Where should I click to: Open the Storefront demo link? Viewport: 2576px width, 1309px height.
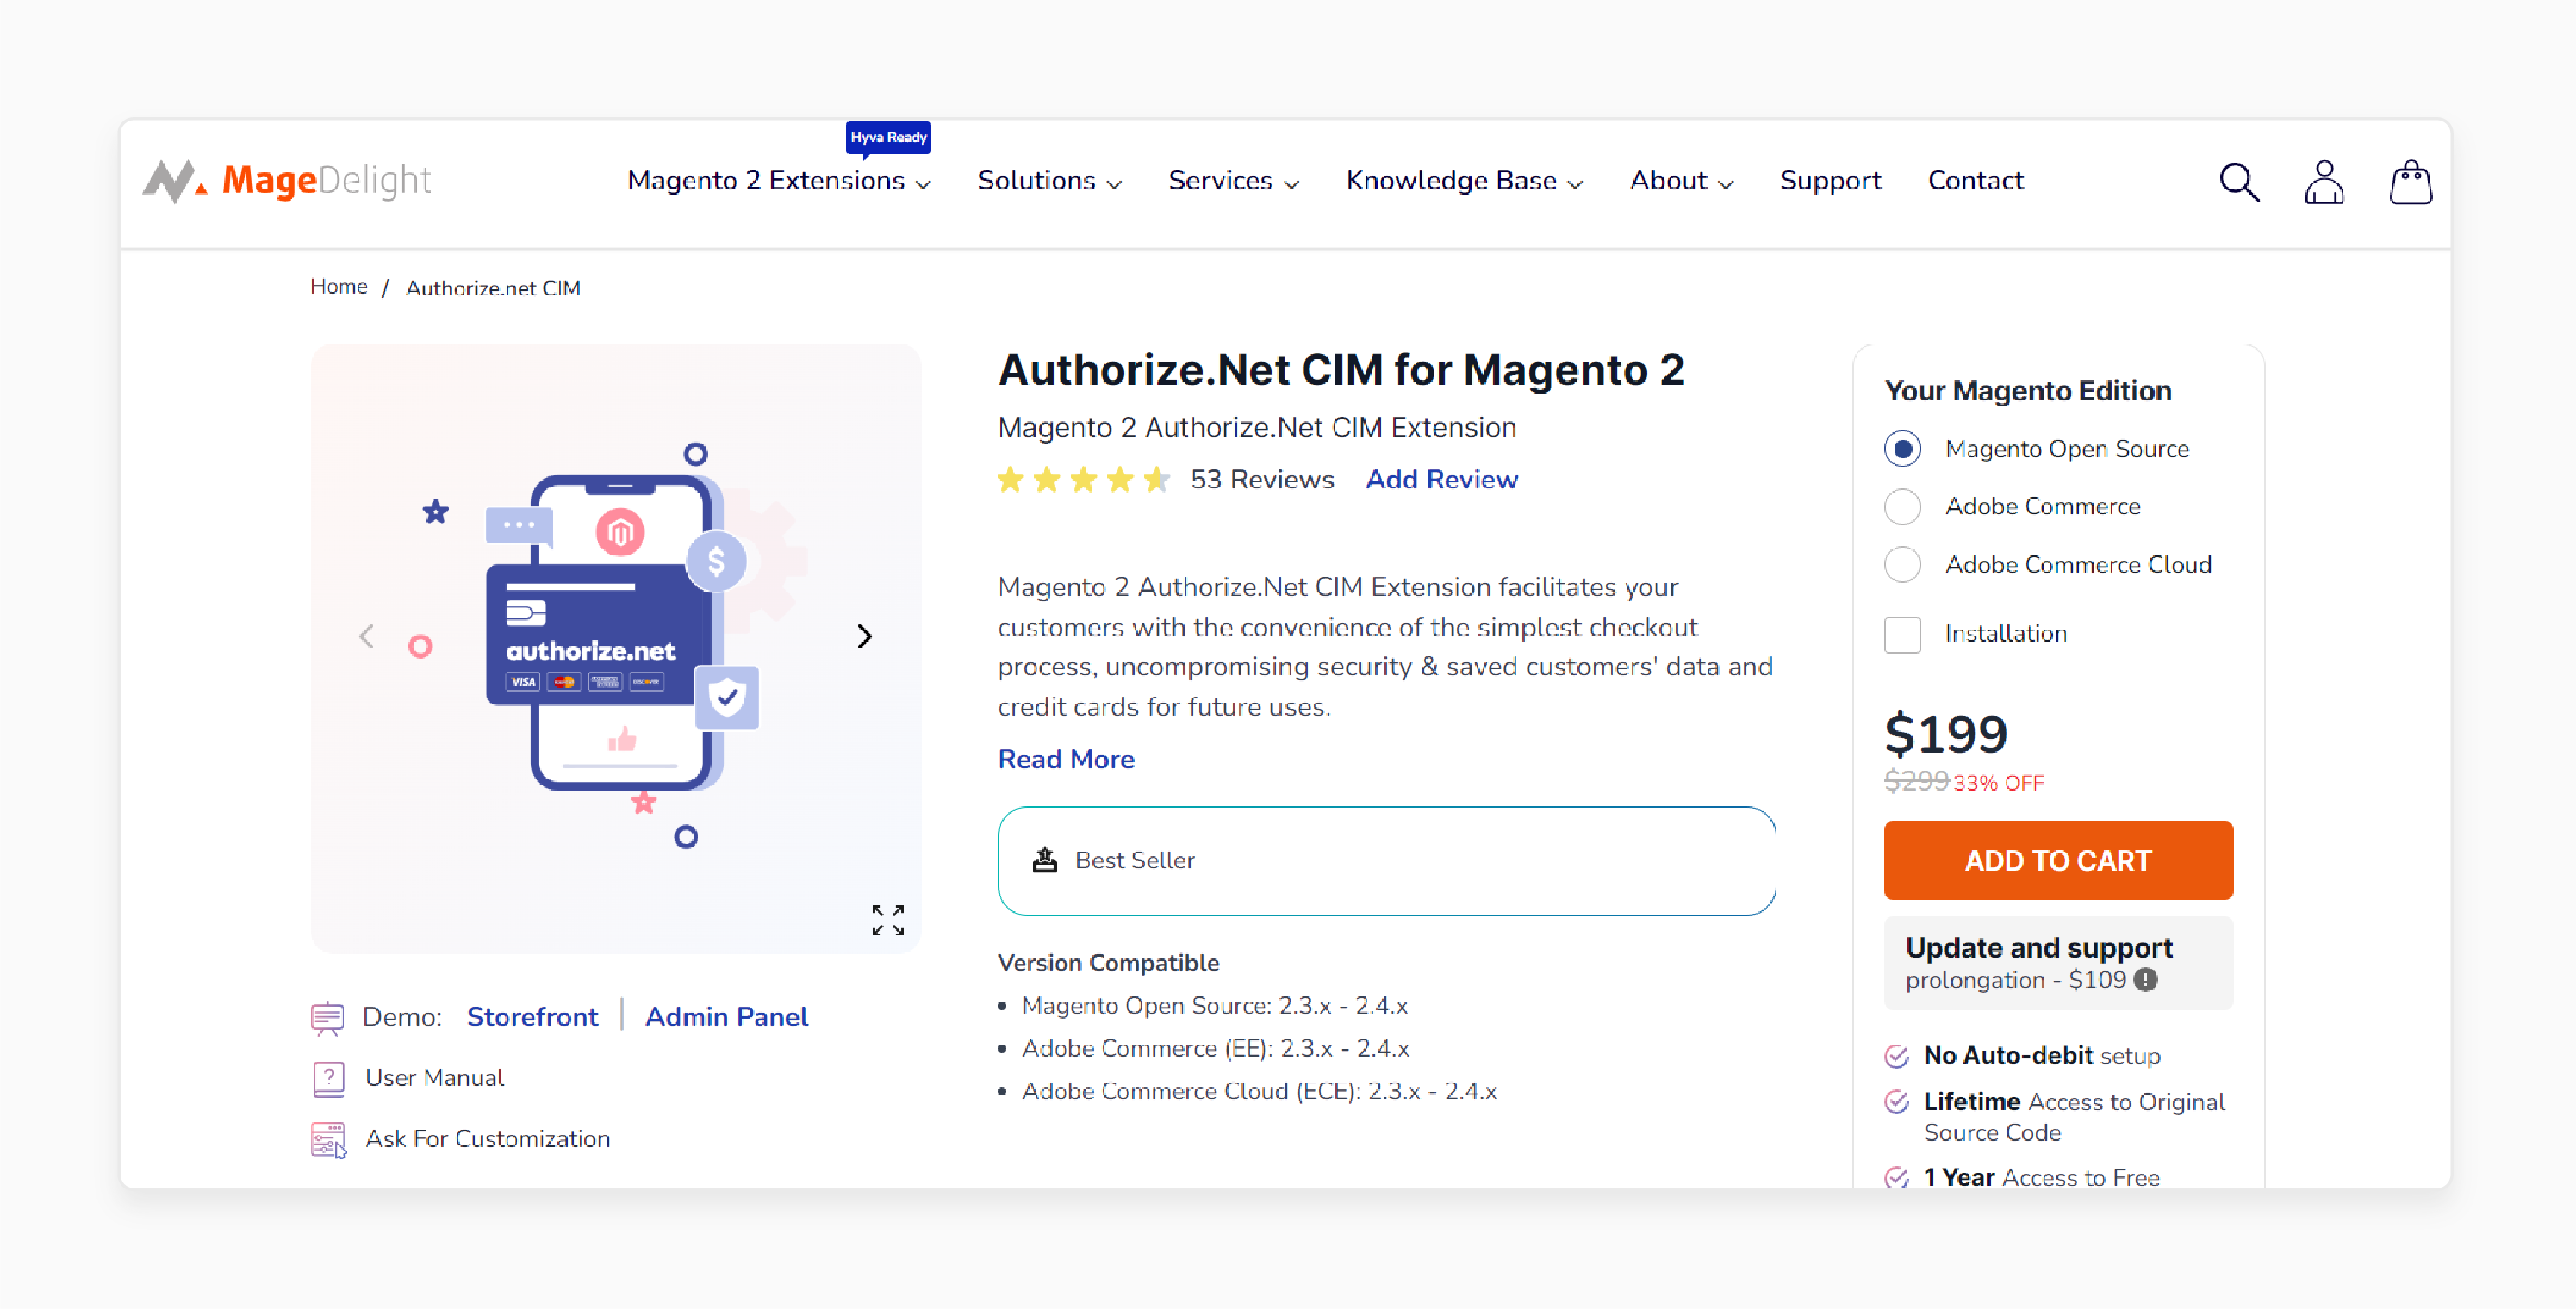(532, 1017)
